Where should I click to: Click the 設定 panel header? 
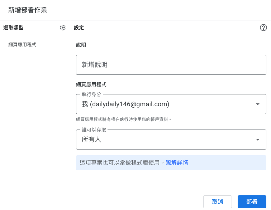tap(79, 28)
